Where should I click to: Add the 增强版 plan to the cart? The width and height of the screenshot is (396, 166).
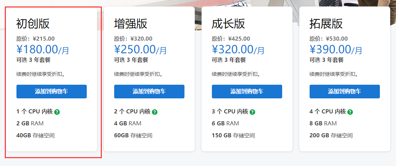pyautogui.click(x=149, y=92)
